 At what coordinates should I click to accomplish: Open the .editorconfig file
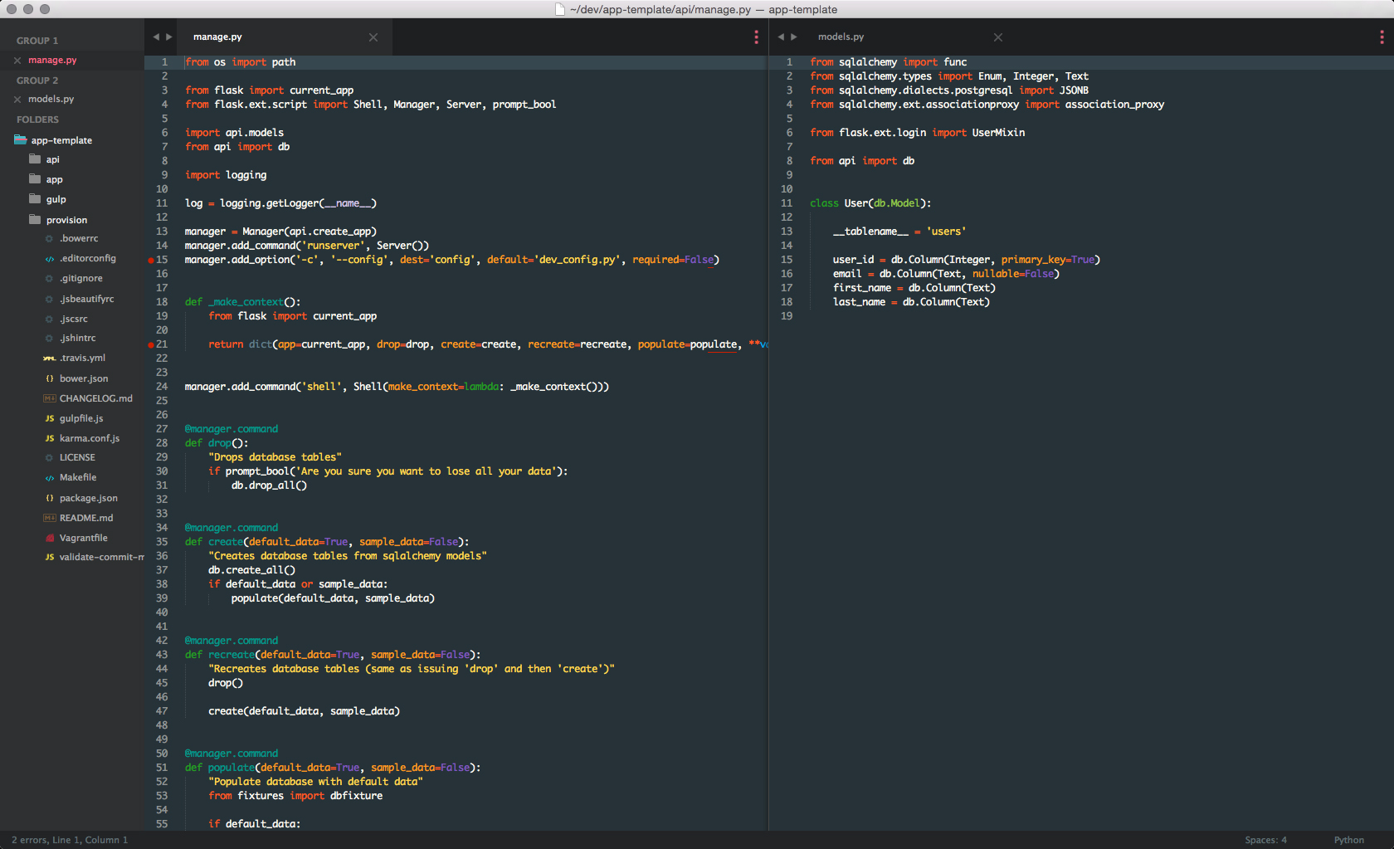pos(88,259)
